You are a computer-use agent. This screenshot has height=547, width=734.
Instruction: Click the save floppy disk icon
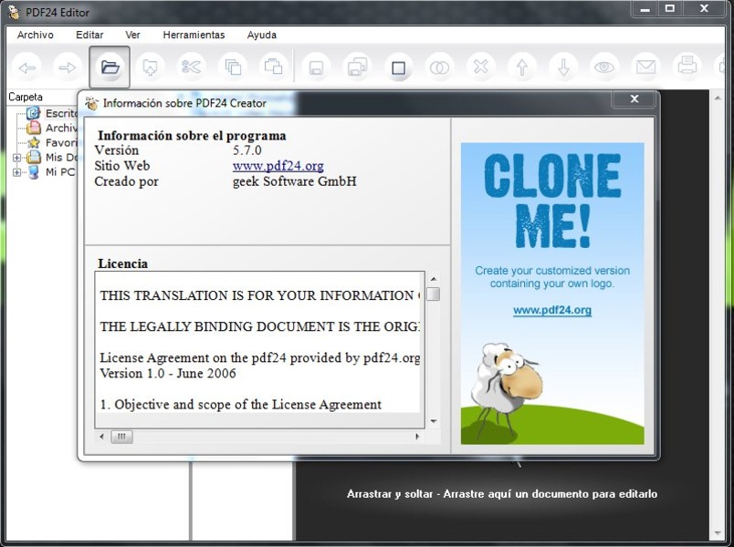click(316, 67)
